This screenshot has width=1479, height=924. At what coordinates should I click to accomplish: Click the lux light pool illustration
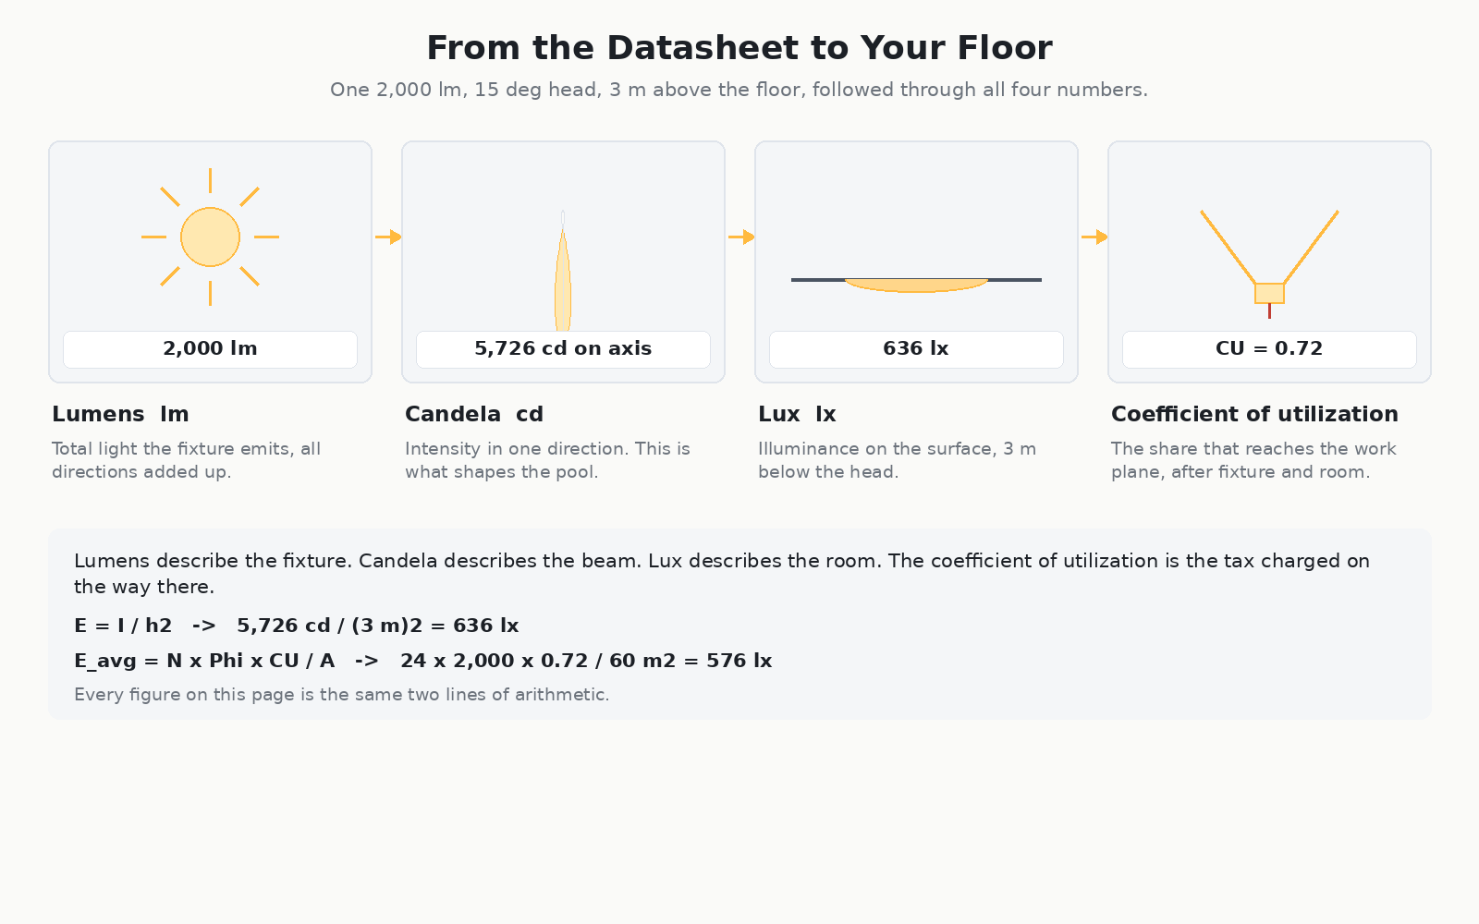tap(916, 285)
